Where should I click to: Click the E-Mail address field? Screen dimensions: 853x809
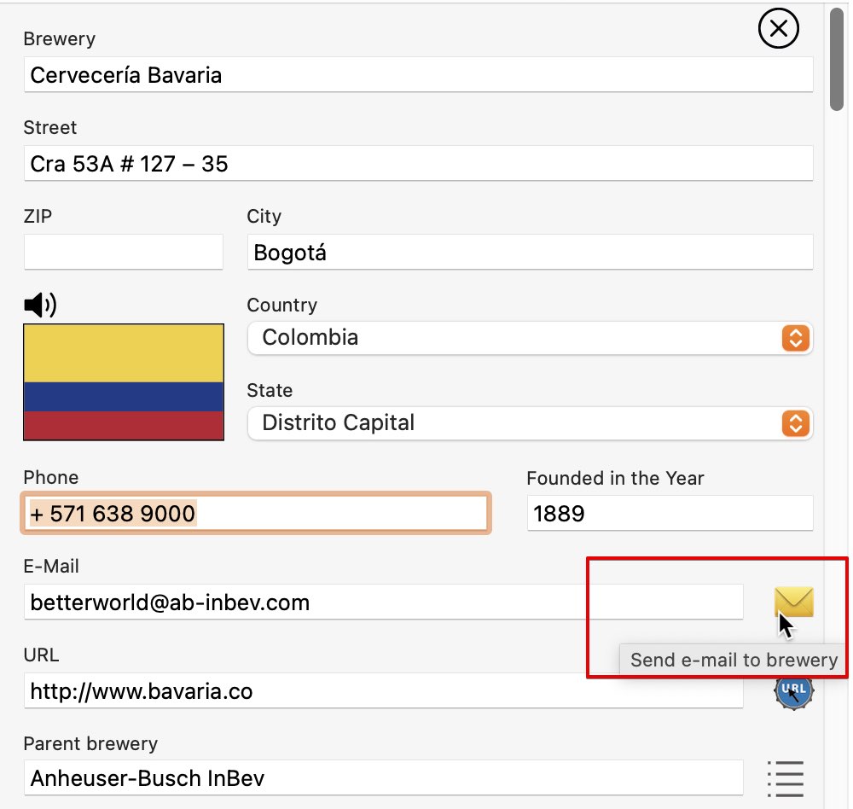(384, 602)
